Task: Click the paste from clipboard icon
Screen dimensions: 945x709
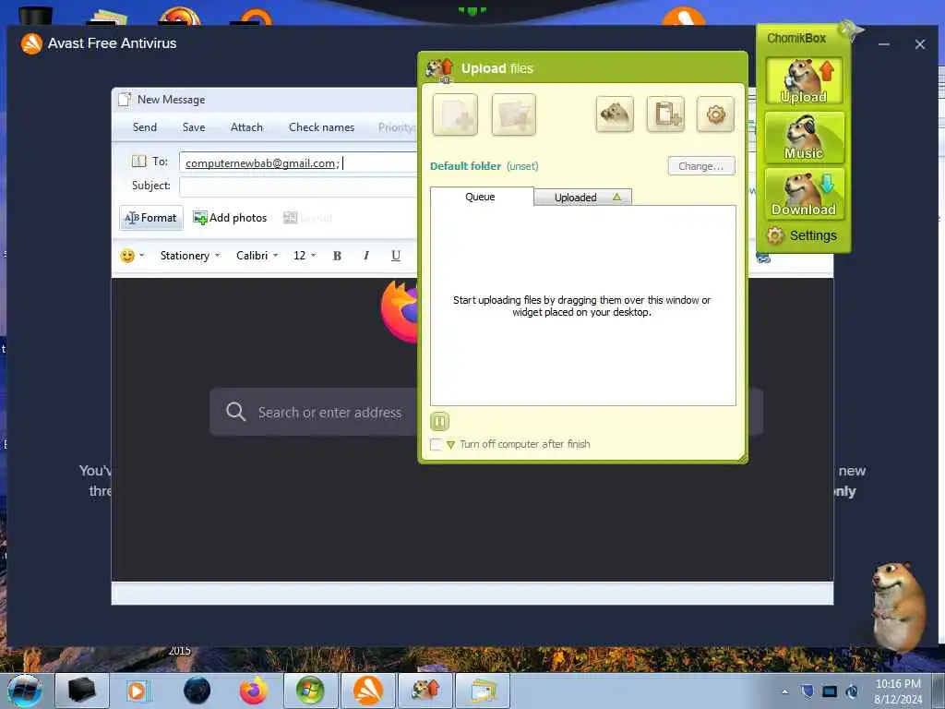Action: [666, 114]
